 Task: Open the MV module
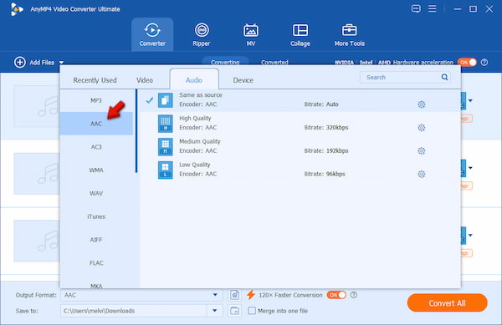coord(251,34)
